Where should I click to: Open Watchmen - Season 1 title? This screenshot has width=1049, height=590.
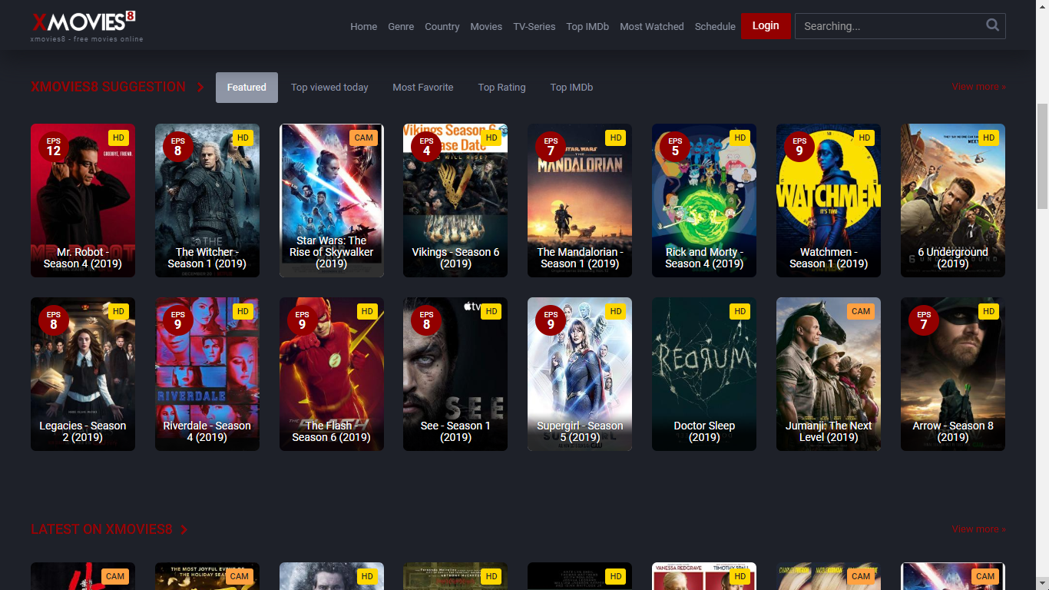(x=829, y=257)
